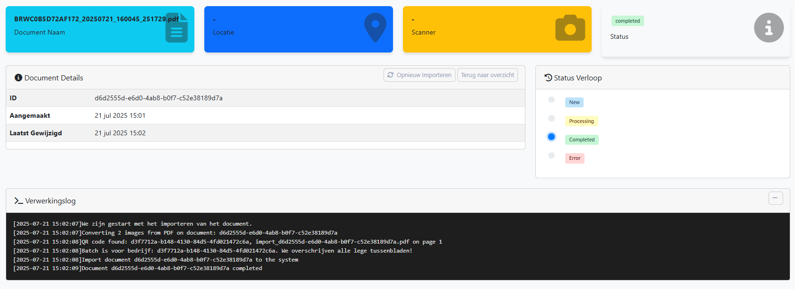Click log line 'QR code found'

pos(228,242)
